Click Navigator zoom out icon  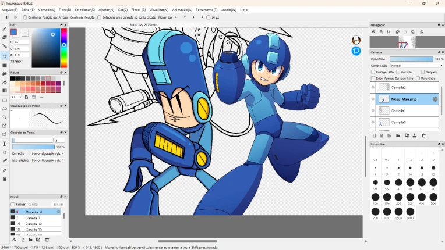click(x=381, y=32)
